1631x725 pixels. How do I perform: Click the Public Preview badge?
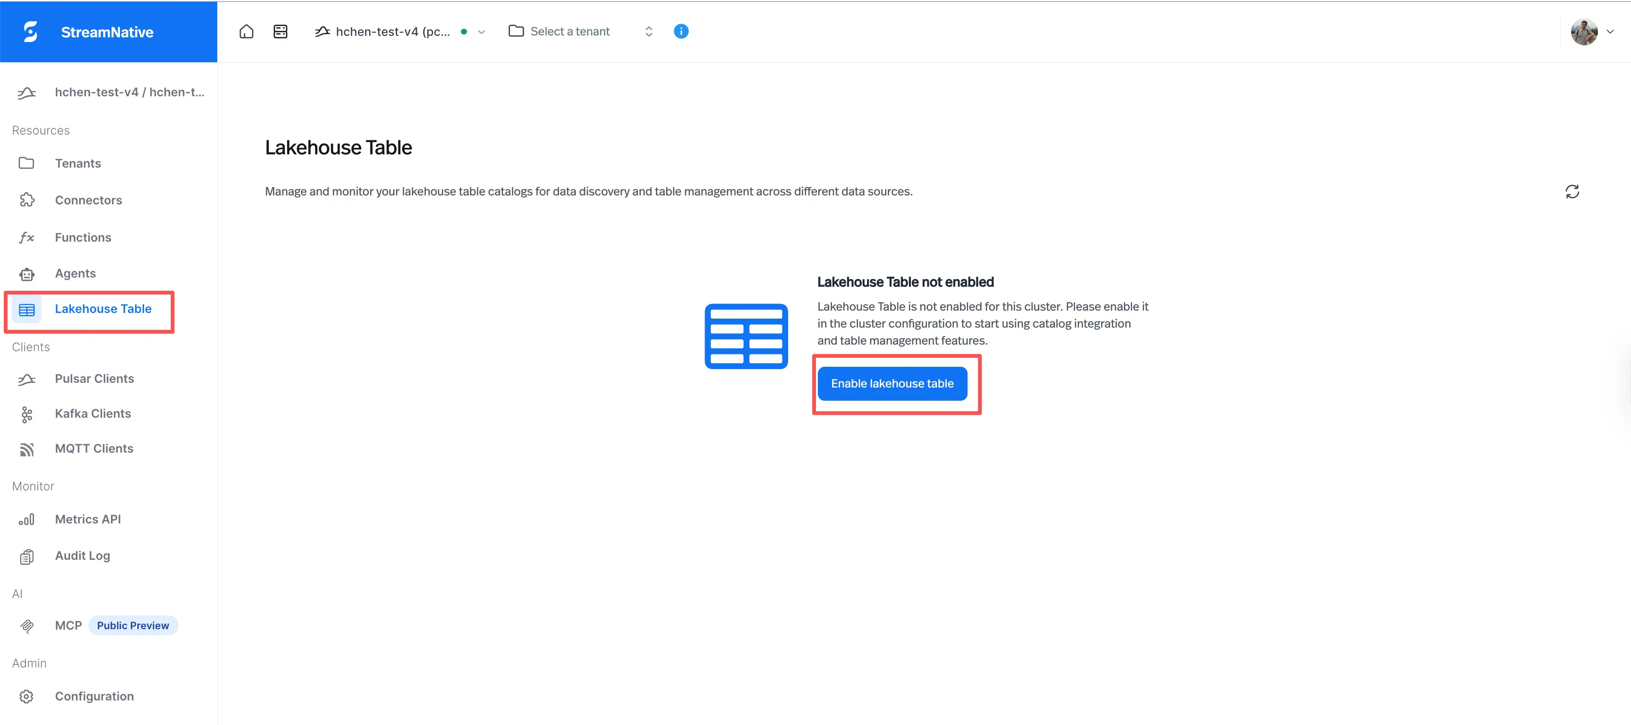coord(133,625)
